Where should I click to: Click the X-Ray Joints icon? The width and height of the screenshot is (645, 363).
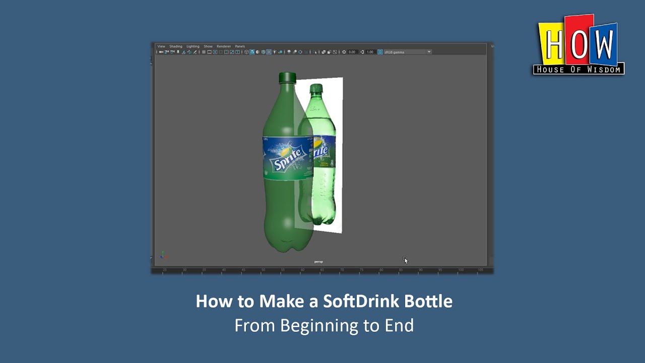tap(335, 52)
